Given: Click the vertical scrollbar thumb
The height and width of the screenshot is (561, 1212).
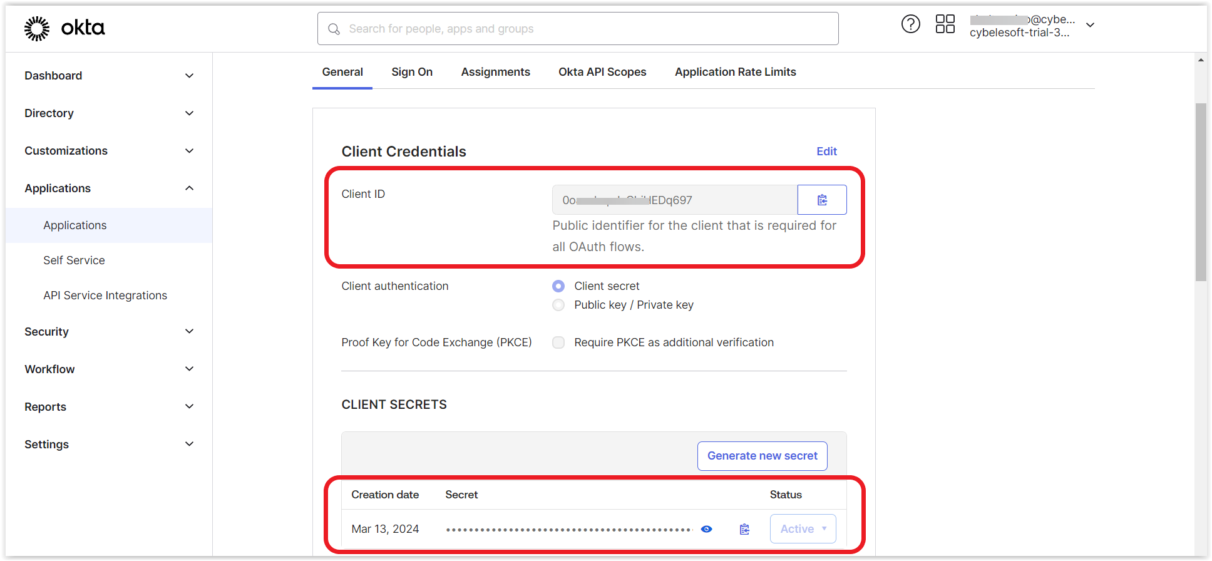Looking at the screenshot, I should tap(1200, 192).
